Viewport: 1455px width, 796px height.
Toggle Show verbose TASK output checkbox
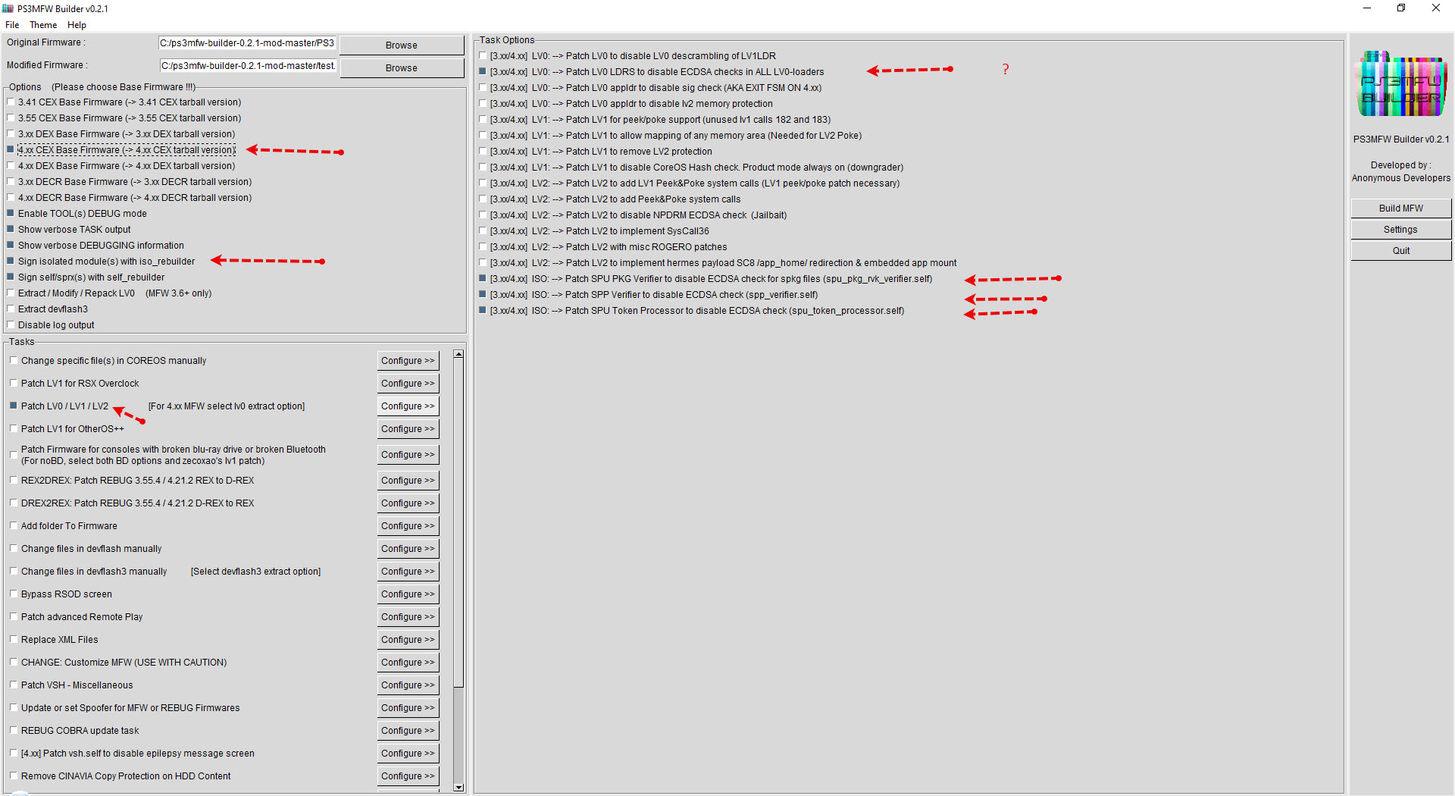[11, 230]
